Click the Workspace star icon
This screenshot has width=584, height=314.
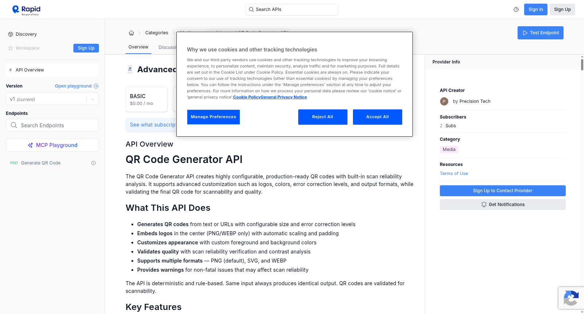pos(11,48)
